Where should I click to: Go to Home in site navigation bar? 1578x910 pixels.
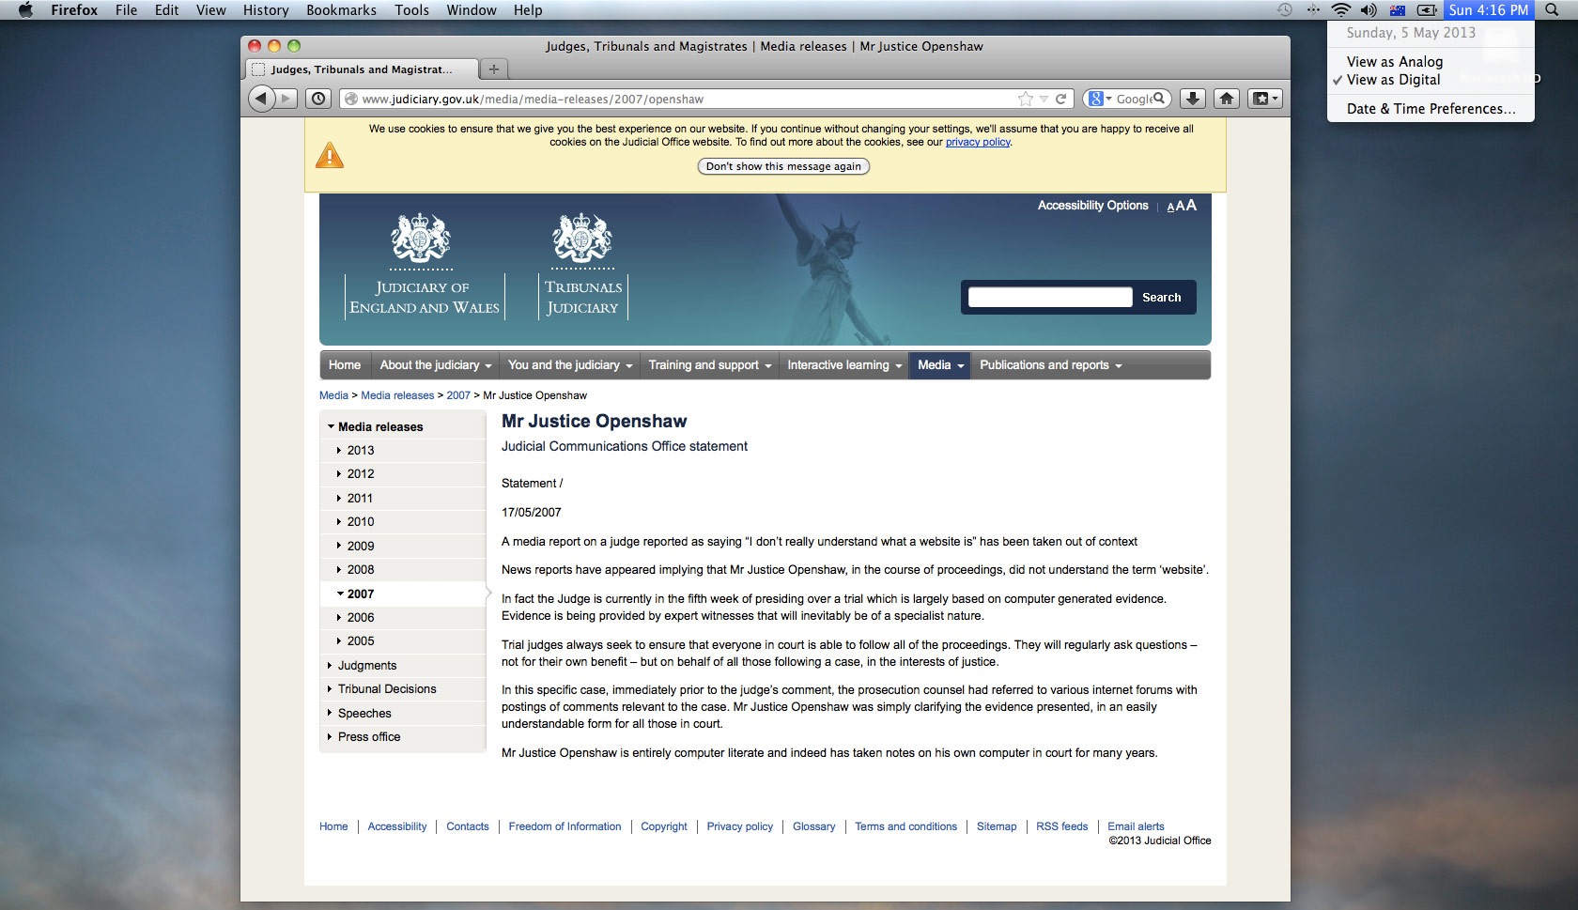click(345, 365)
